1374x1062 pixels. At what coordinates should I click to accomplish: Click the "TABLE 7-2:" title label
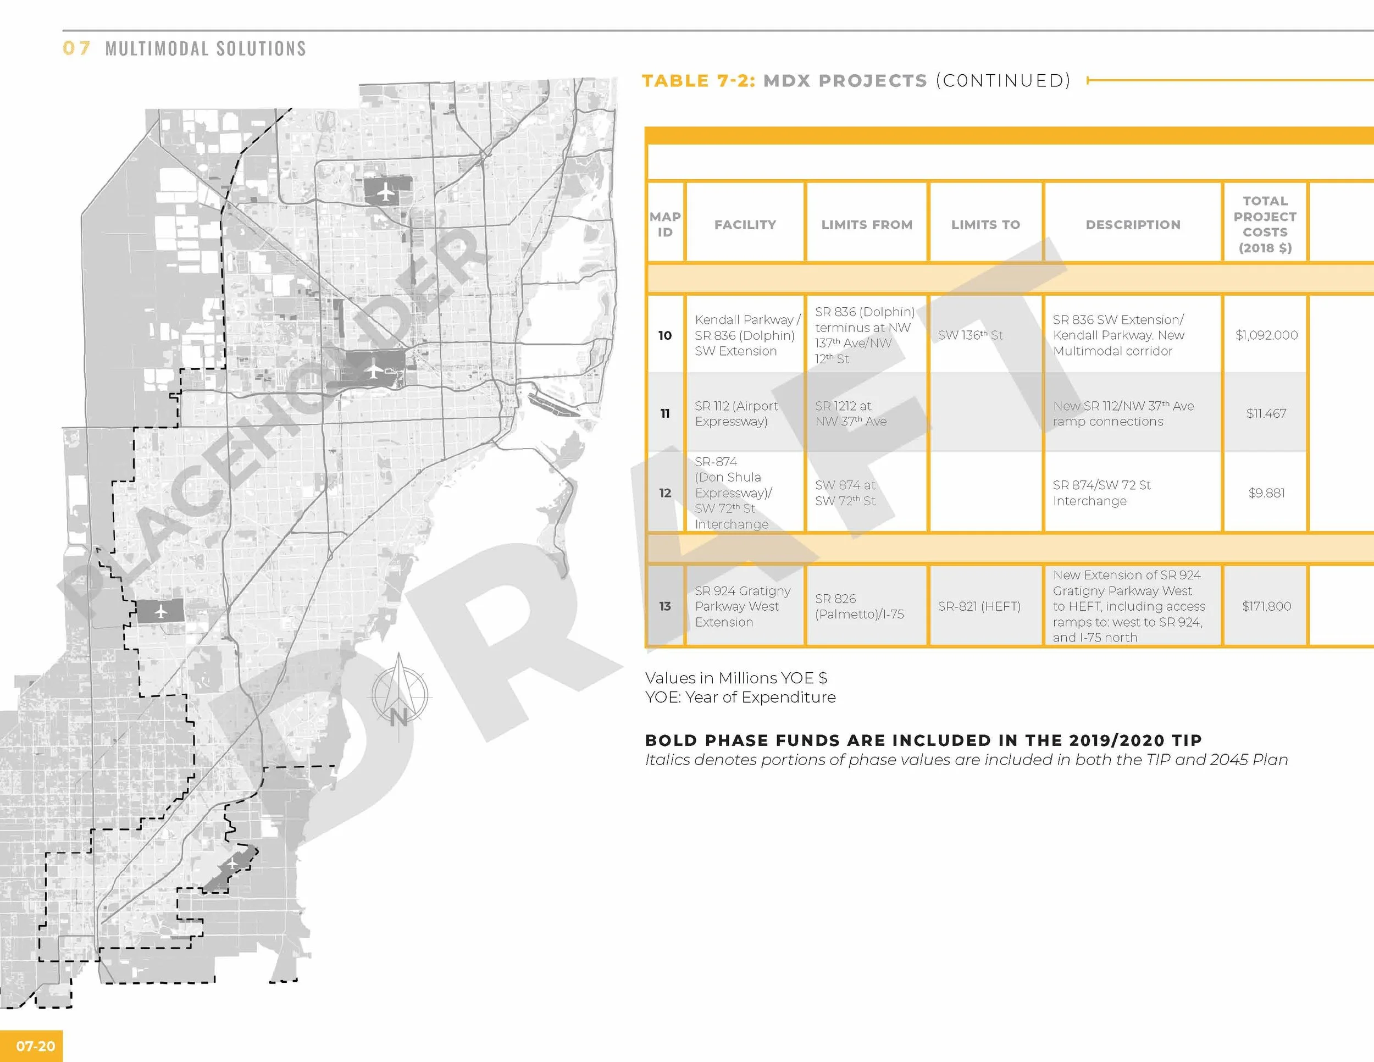(699, 81)
